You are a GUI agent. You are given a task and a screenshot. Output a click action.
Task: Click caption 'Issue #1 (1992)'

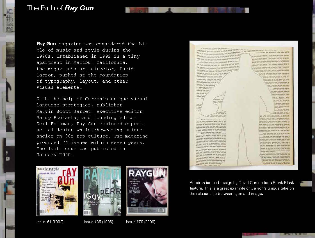(x=50, y=222)
